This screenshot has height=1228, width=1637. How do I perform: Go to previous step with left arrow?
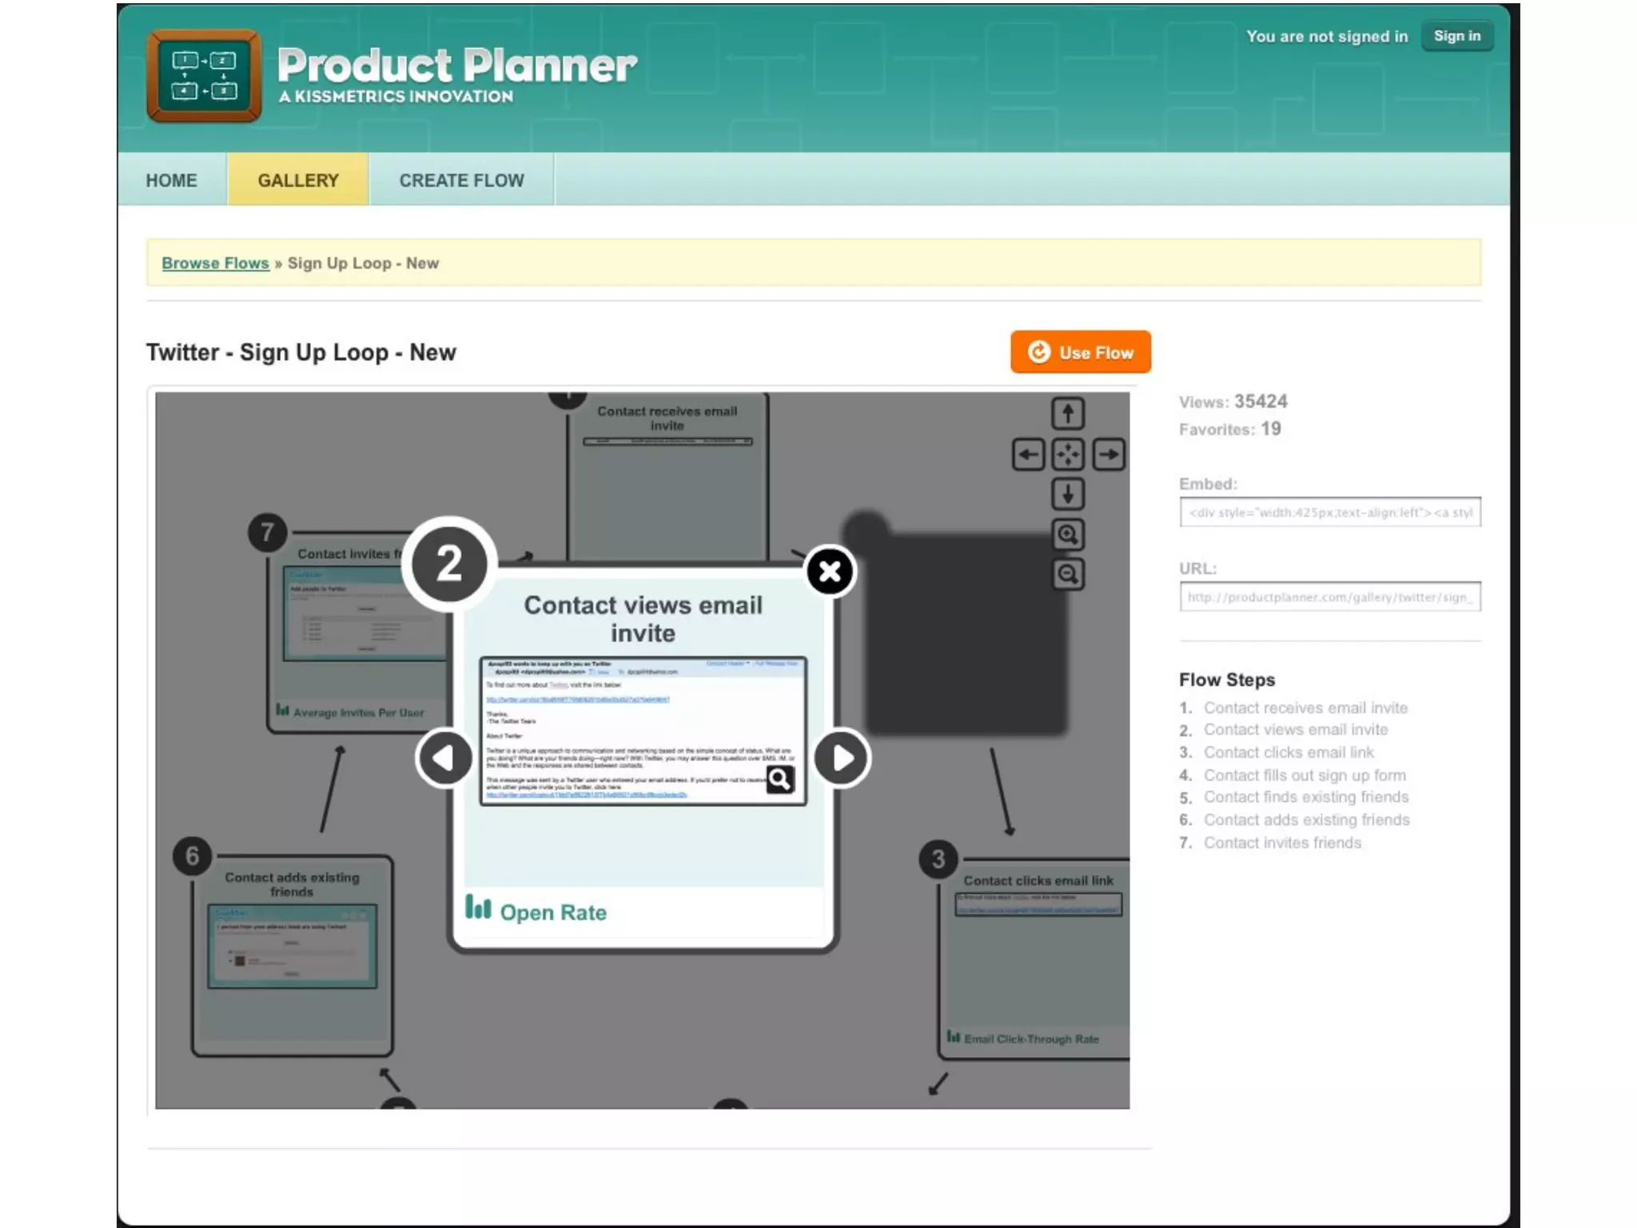[x=444, y=758]
